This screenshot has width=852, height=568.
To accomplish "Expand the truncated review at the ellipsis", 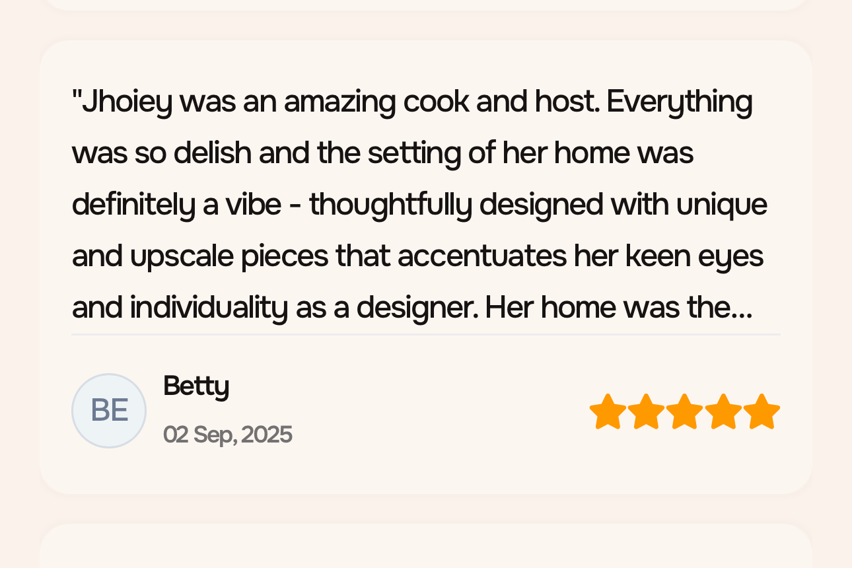I will [743, 308].
